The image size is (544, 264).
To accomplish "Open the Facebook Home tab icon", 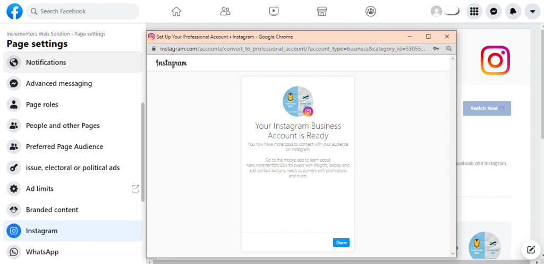I will (x=176, y=12).
